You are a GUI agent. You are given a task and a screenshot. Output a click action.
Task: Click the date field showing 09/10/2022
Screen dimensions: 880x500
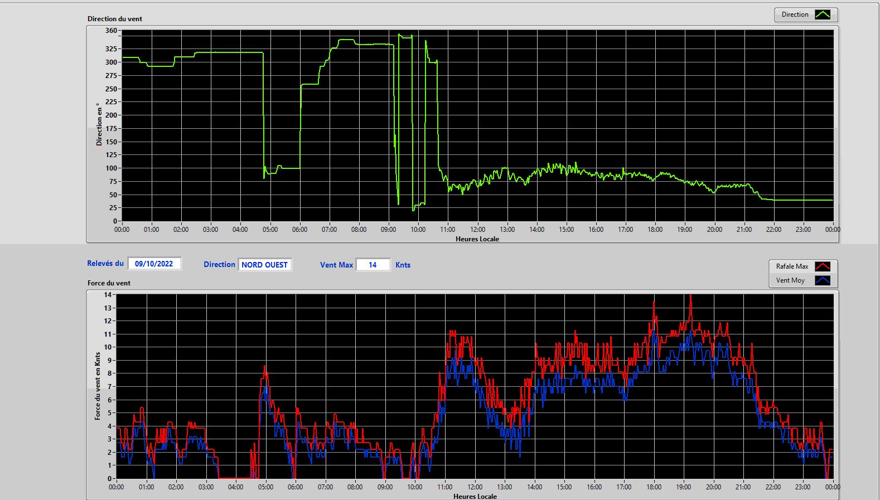pos(154,264)
